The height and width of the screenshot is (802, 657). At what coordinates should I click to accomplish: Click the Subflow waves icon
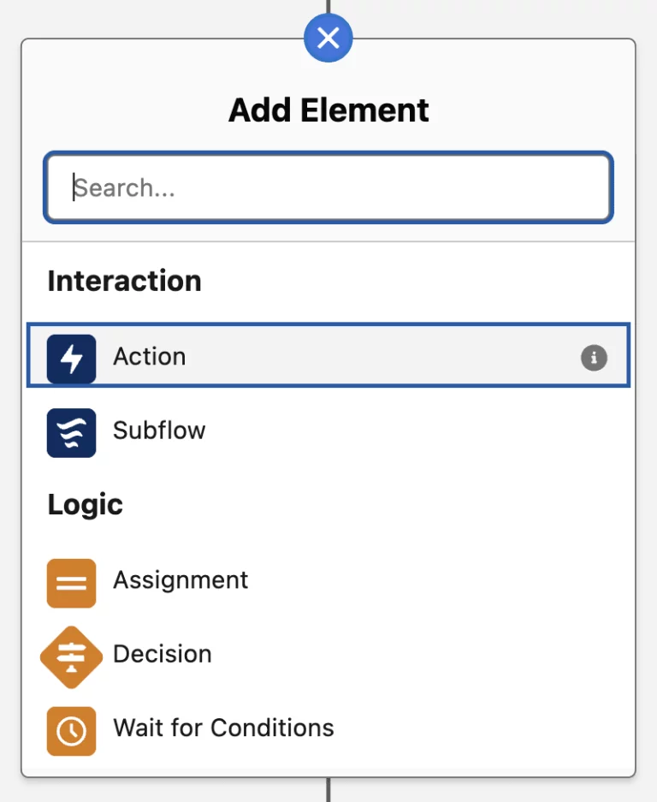(72, 432)
